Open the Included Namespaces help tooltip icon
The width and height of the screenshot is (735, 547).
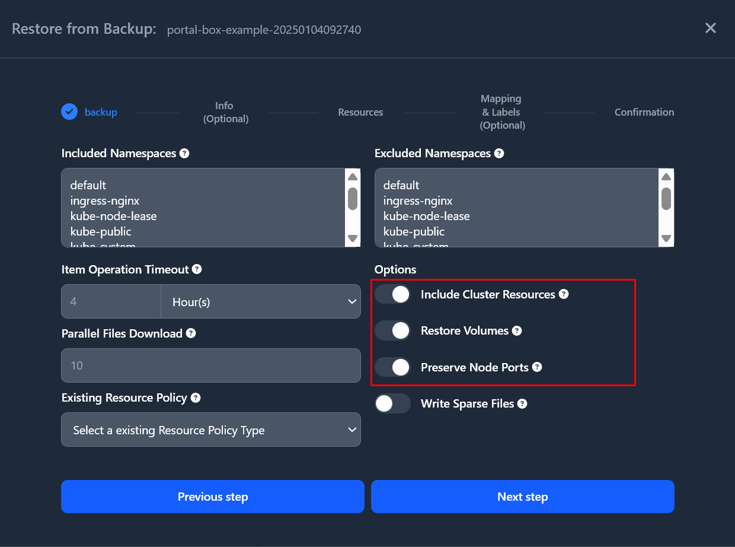point(184,153)
